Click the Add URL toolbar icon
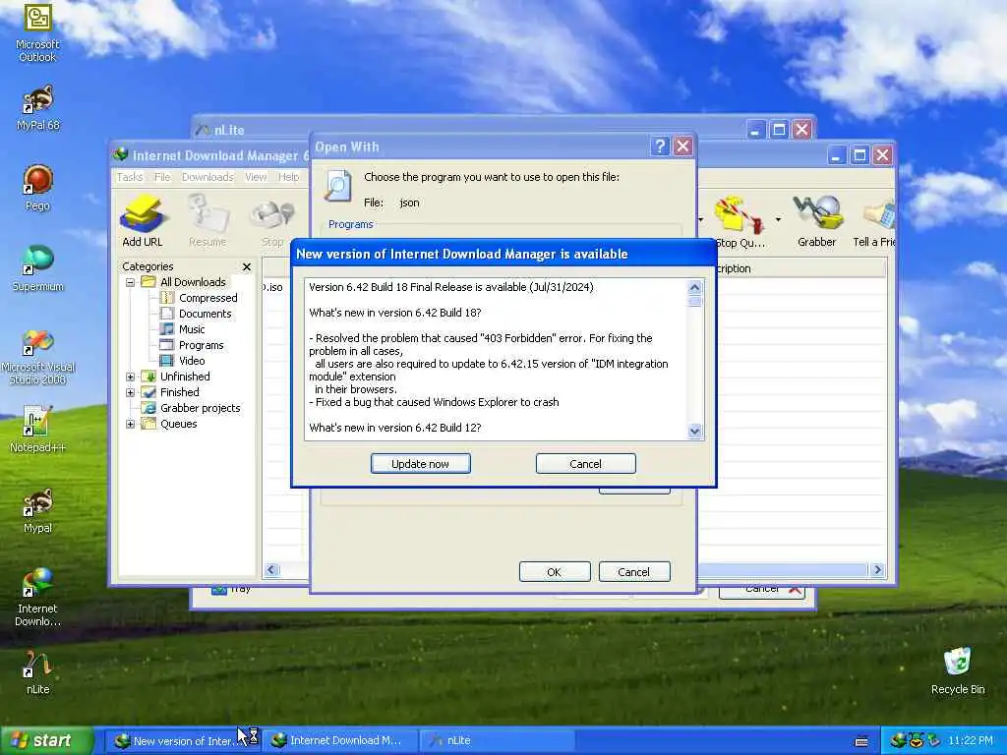 point(143,221)
